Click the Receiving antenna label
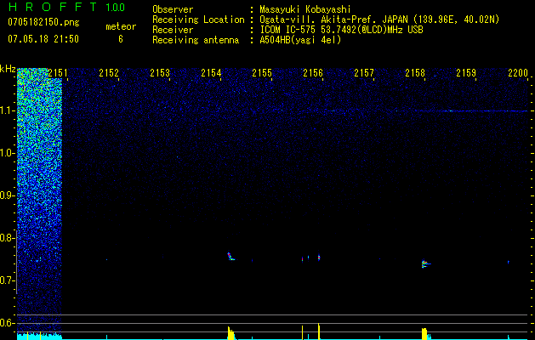The width and height of the screenshot is (535, 340). point(196,40)
